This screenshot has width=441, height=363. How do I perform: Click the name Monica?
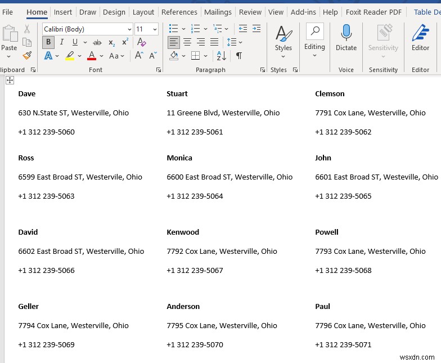pos(179,158)
